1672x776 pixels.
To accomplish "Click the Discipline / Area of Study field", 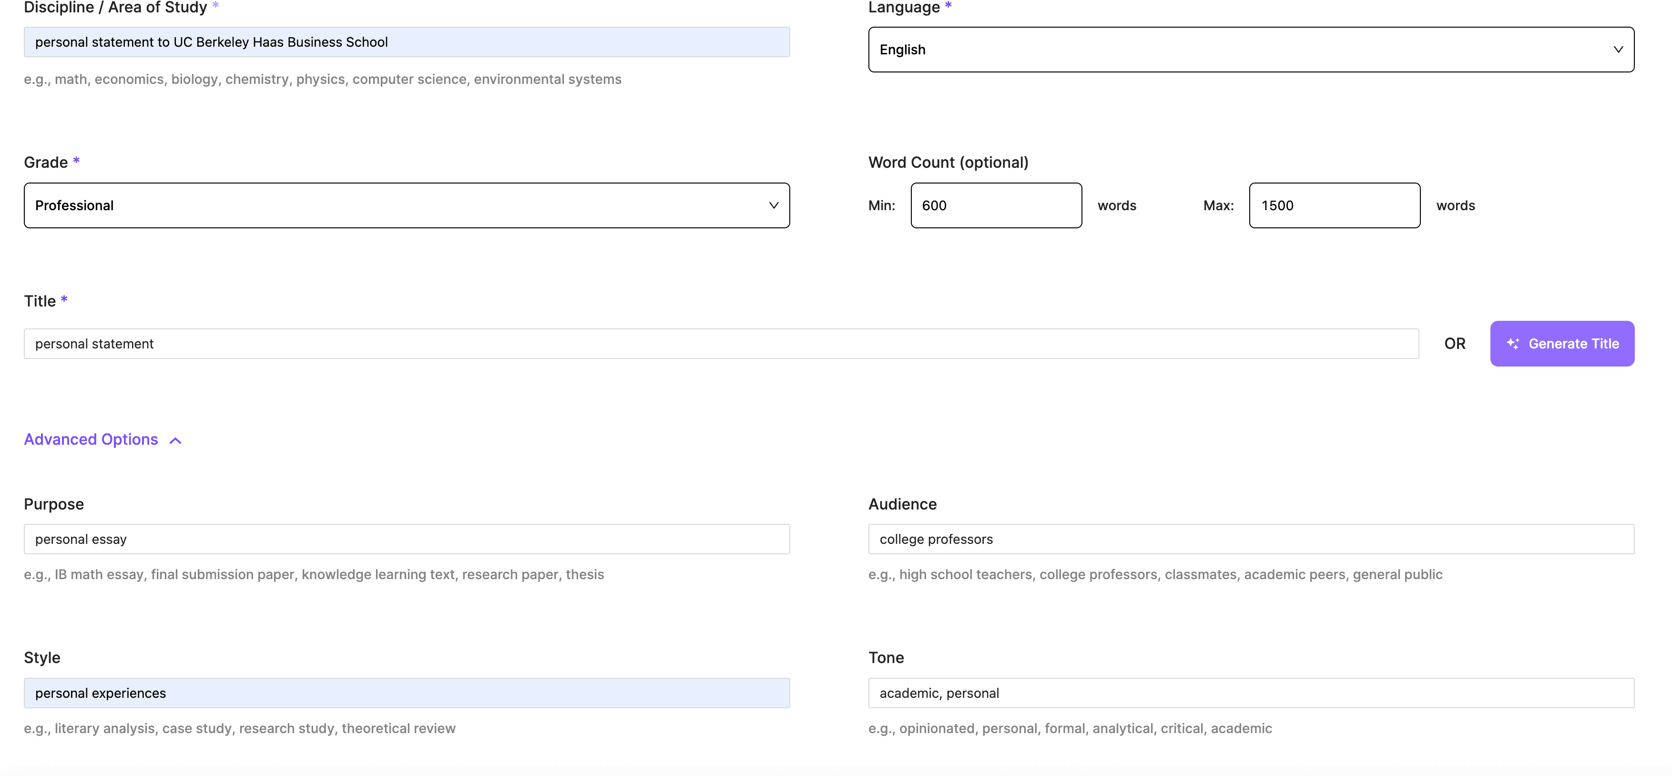I will 406,42.
